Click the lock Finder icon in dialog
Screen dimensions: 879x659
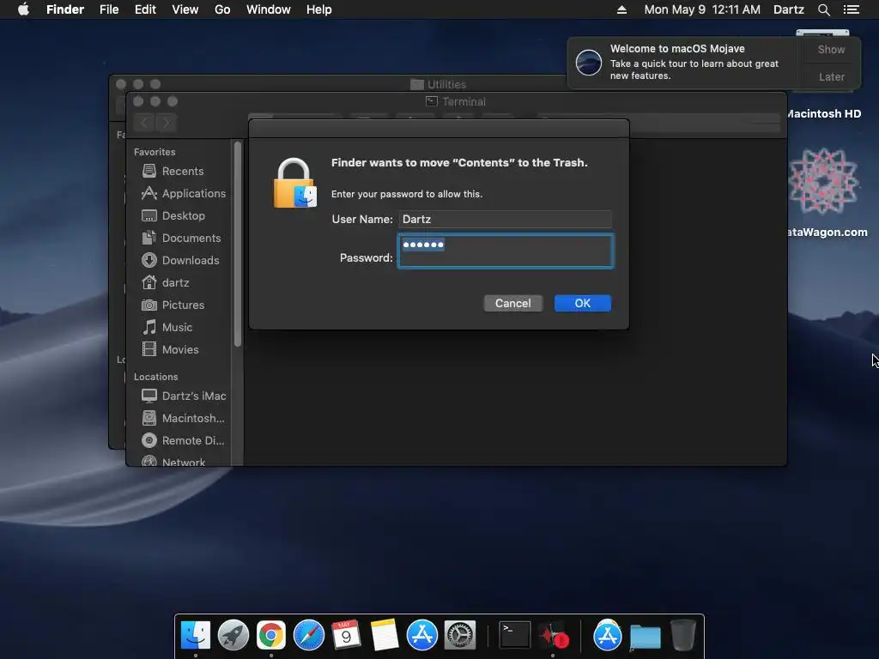[294, 184]
